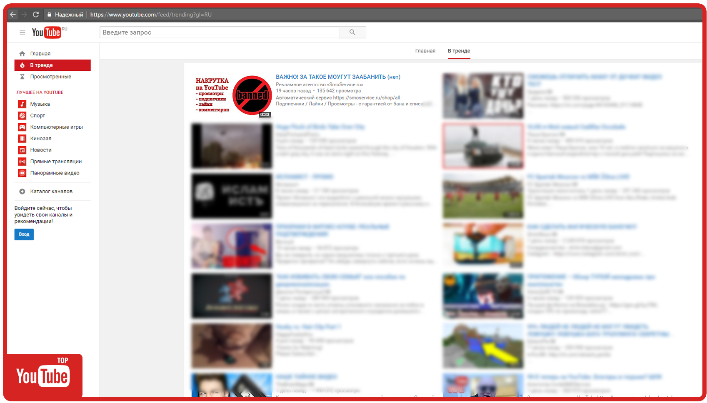Open the yellow arrow video thumbnail
The height and width of the screenshot is (403, 707).
pyautogui.click(x=483, y=346)
